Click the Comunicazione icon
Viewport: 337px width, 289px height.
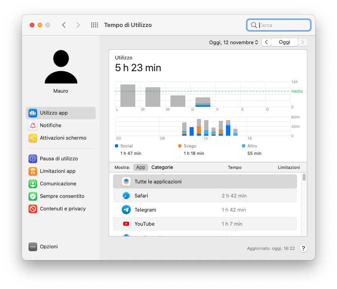pos(33,184)
